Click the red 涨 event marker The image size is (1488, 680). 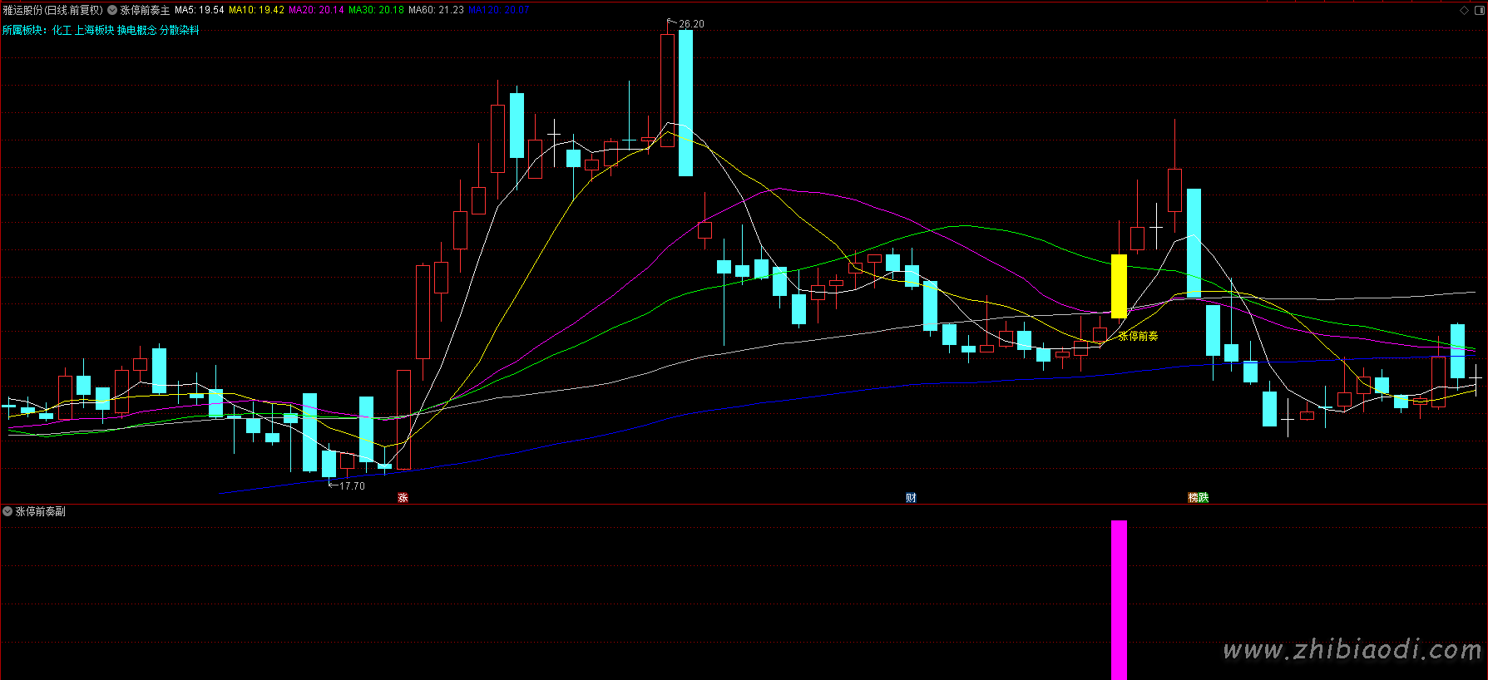(x=403, y=498)
